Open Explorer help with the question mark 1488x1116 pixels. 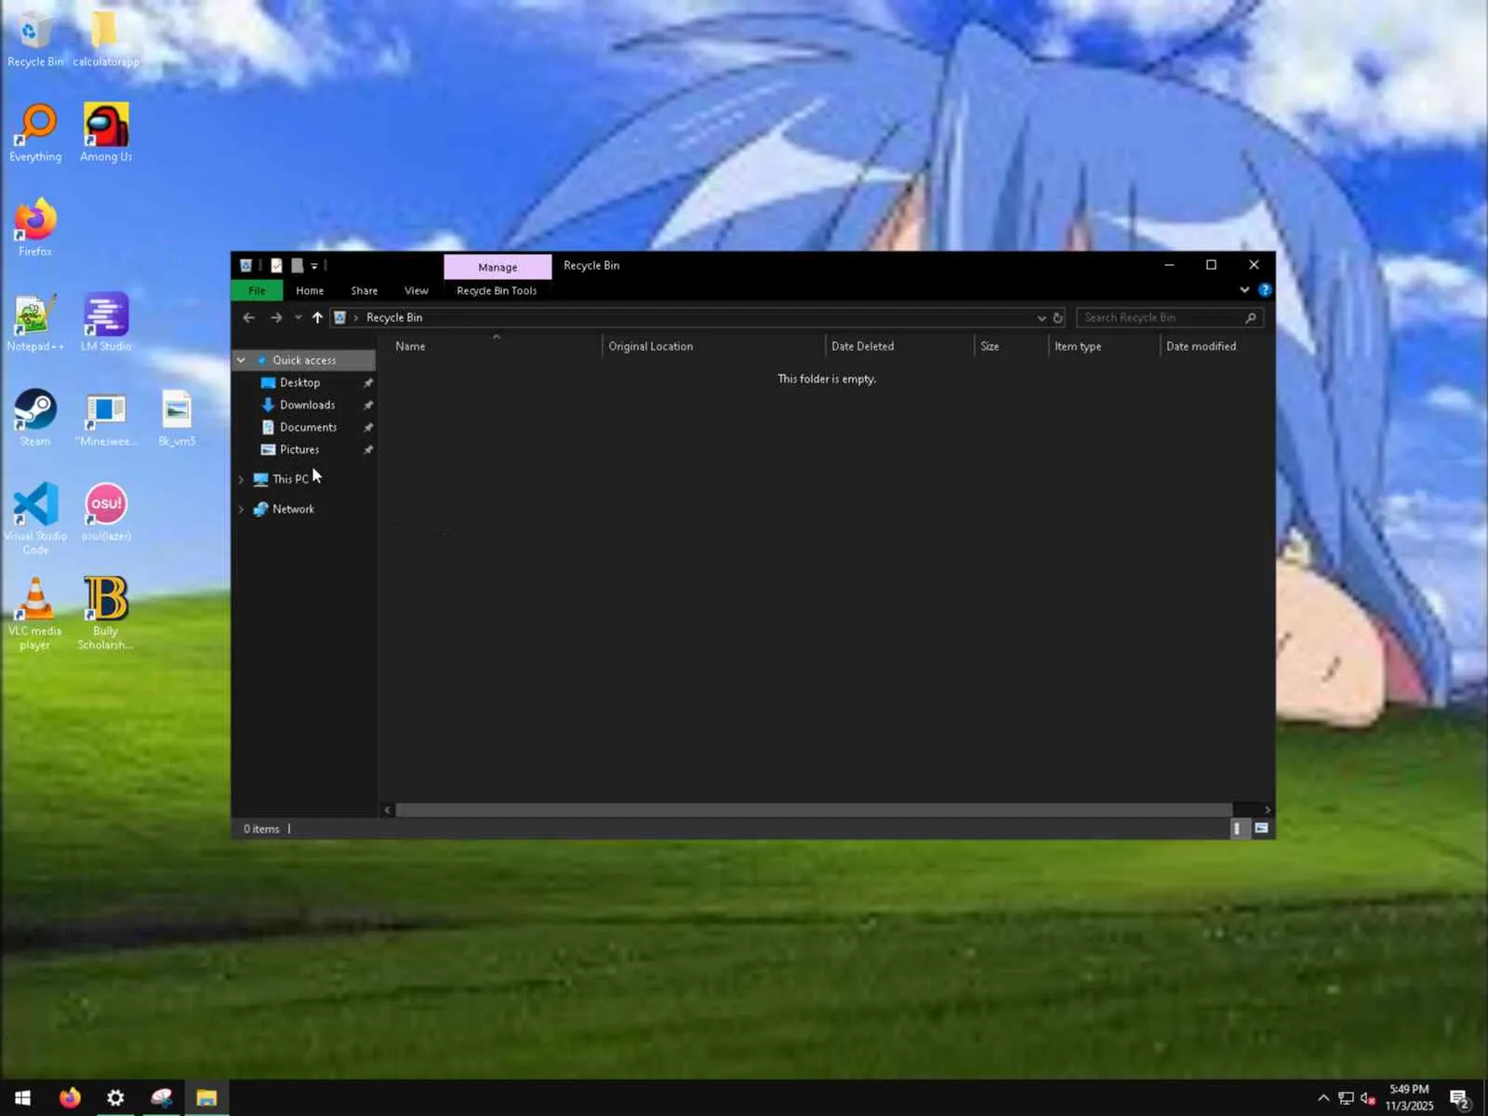(x=1265, y=290)
